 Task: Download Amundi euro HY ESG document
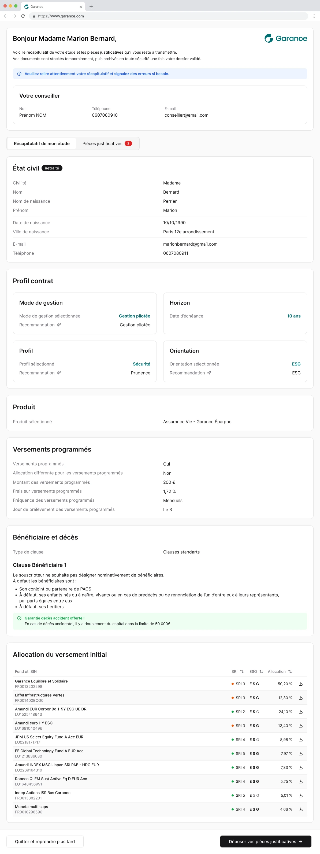point(300,726)
